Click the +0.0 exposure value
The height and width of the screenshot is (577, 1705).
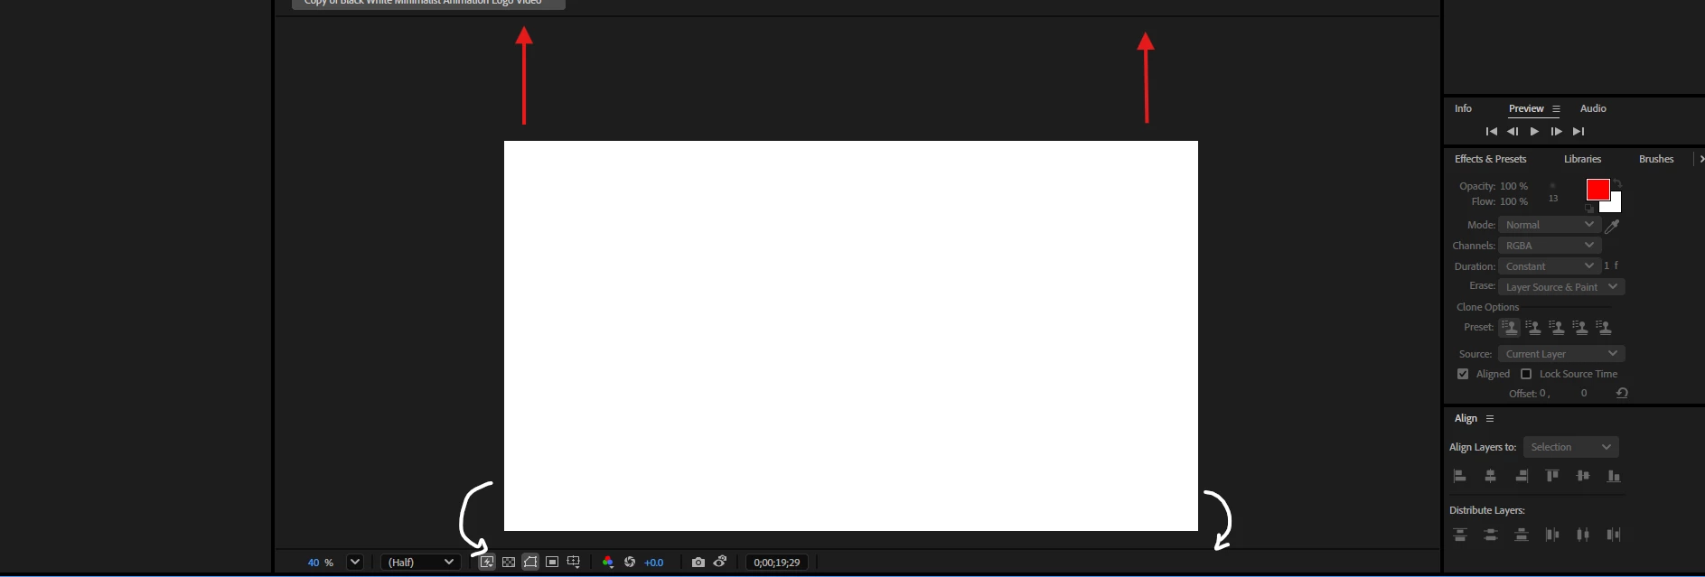coord(653,563)
